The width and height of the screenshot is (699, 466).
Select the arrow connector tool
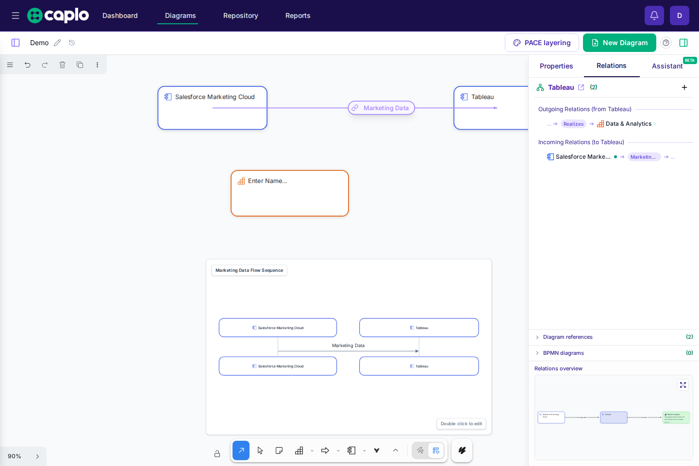(x=241, y=450)
